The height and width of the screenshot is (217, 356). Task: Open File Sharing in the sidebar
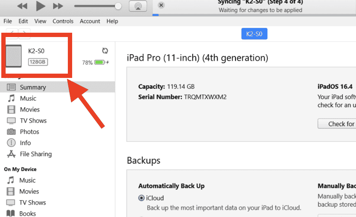tap(35, 154)
